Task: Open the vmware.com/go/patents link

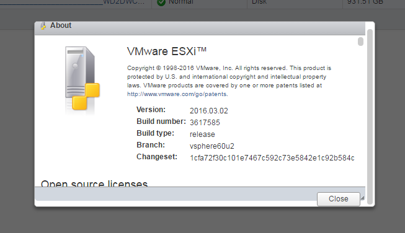Action: coord(177,94)
